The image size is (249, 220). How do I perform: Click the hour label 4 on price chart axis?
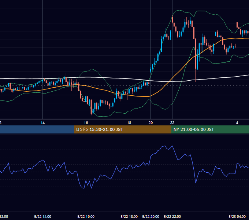tap(237, 123)
